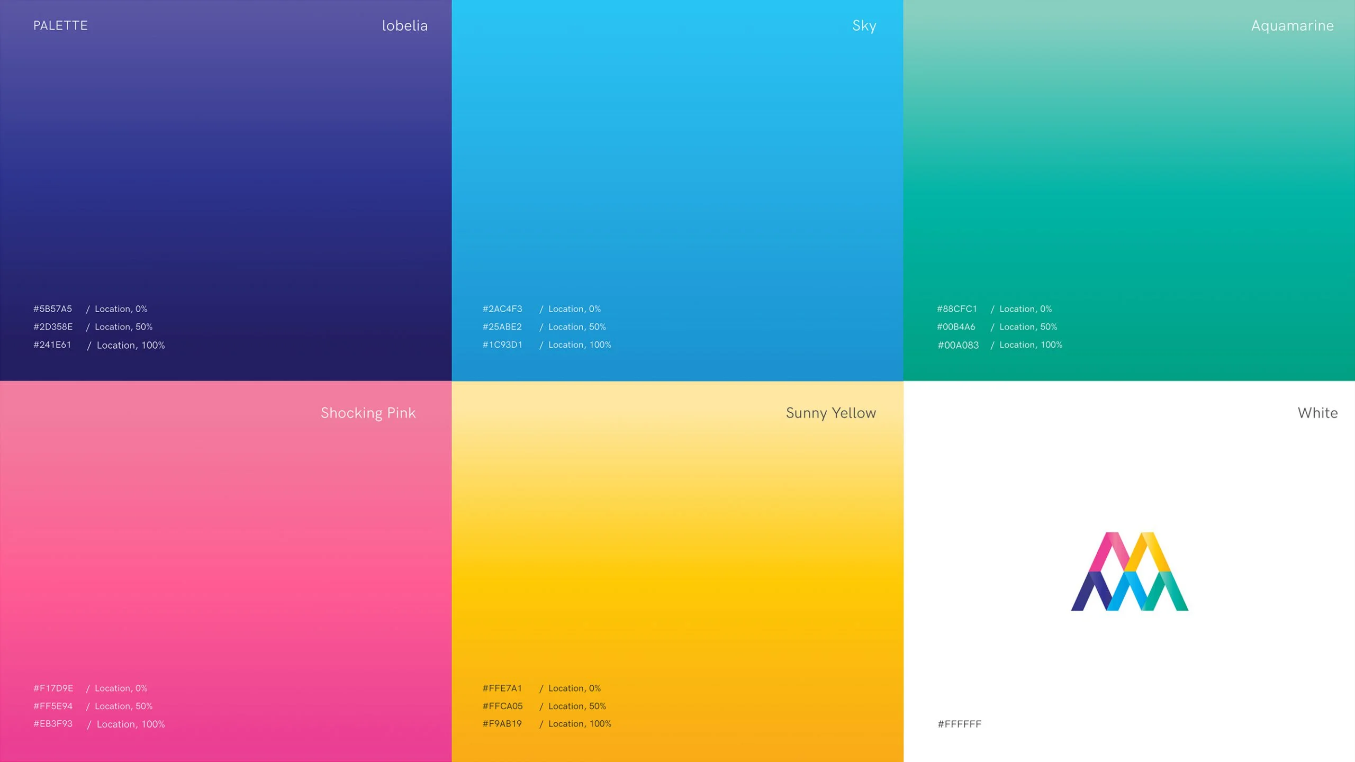
Task: Click hex code #FFCA05
Action: pos(502,706)
